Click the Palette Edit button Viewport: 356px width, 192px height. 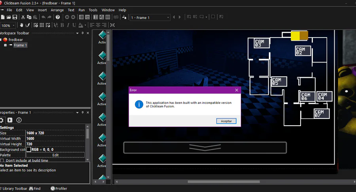coord(55,155)
